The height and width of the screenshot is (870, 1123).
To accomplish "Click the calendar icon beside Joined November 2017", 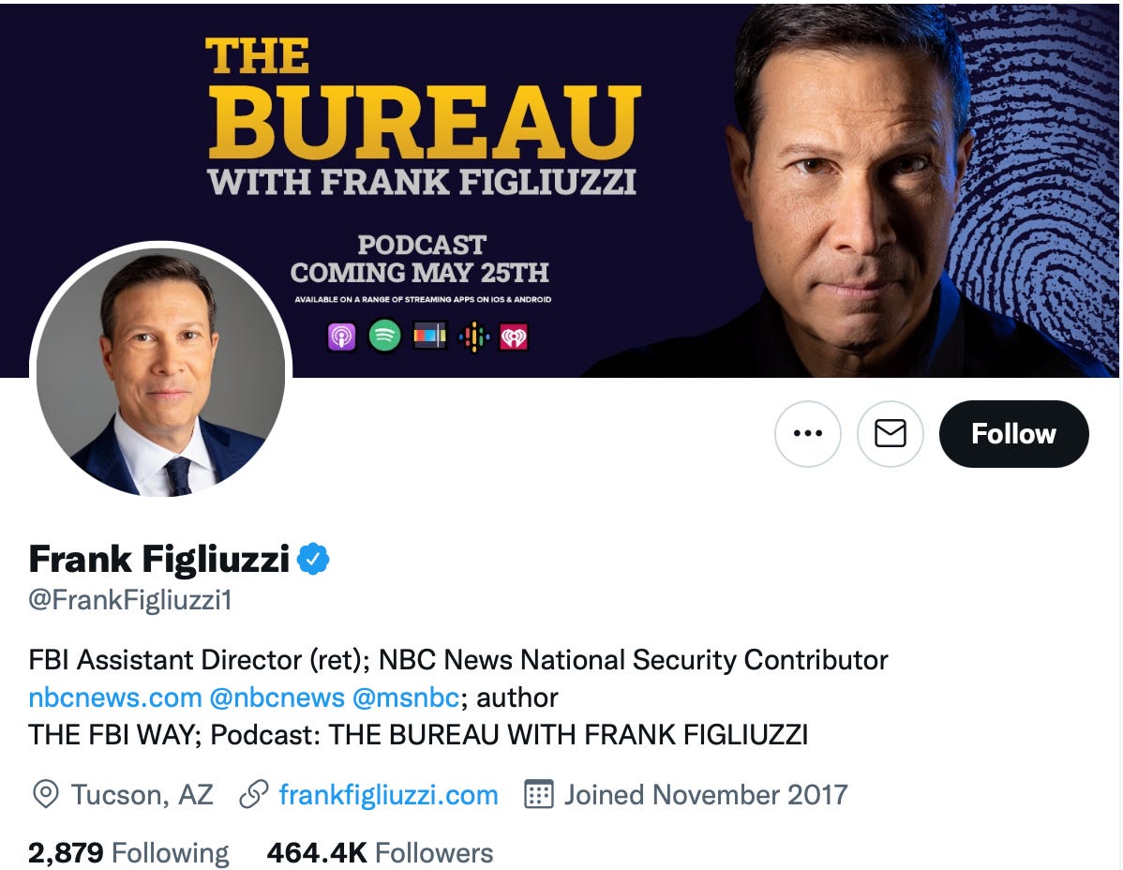I will 537,795.
